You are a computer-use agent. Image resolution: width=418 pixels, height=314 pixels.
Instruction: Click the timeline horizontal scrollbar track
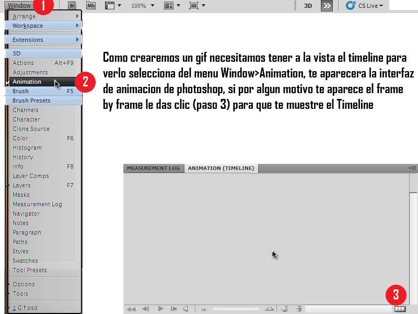(348, 309)
